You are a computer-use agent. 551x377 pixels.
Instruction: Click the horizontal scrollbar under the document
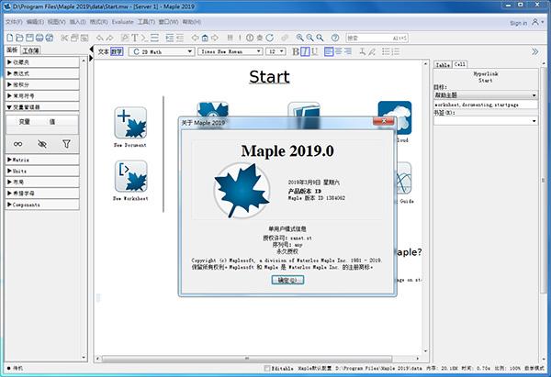click(x=247, y=359)
